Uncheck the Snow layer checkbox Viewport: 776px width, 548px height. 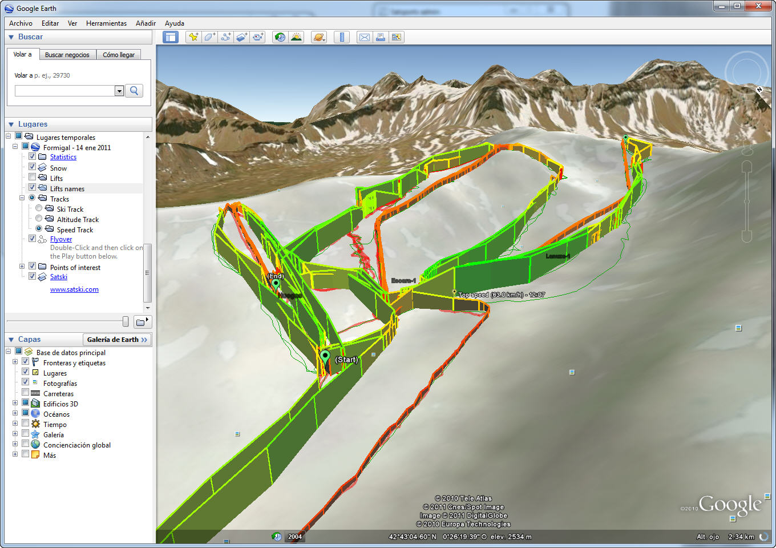click(33, 167)
